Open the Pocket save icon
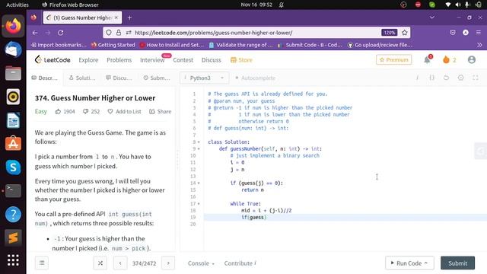487x274 pixels. (x=453, y=32)
